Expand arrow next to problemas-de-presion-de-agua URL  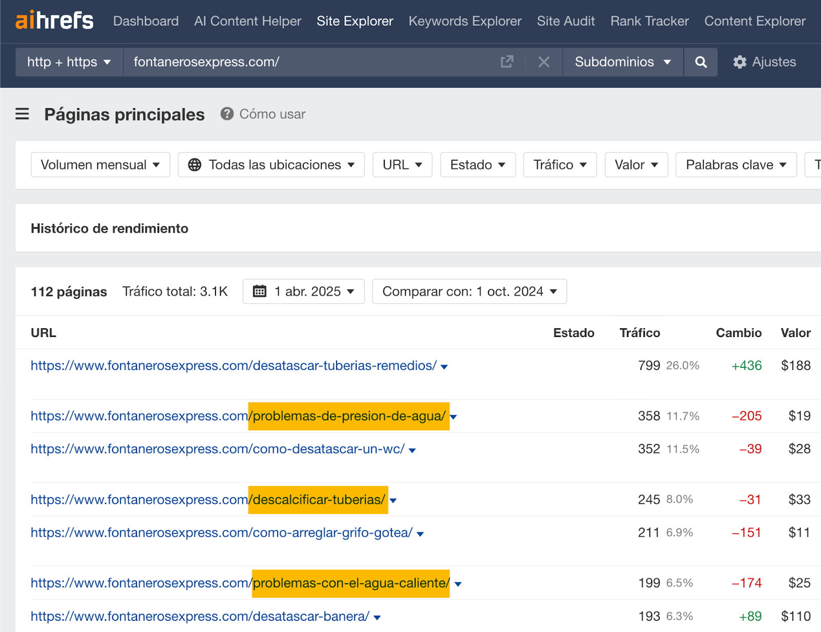(x=454, y=417)
